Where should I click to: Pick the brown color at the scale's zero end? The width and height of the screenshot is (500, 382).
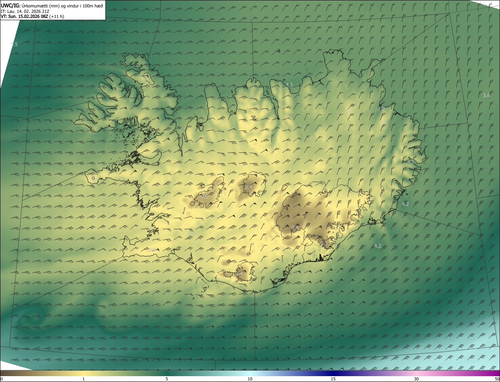click(2, 373)
